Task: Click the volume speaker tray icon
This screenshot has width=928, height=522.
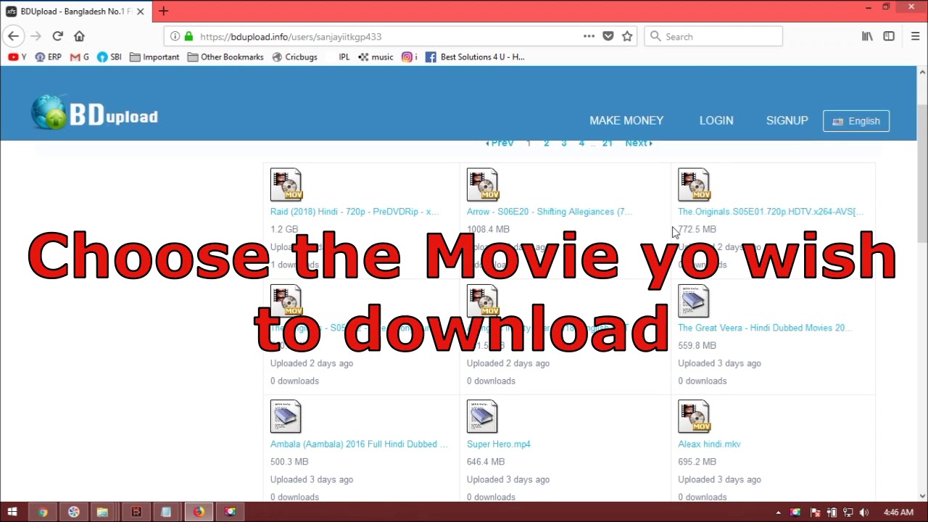Action: (x=863, y=513)
